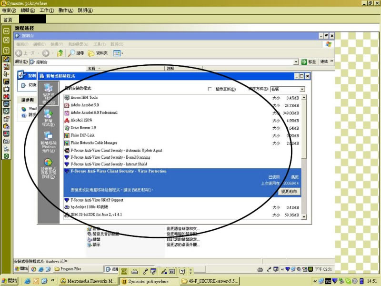Select F-Secure Automatic Update Agent entry
This screenshot has height=286, width=381.
pyautogui.click(x=182, y=150)
